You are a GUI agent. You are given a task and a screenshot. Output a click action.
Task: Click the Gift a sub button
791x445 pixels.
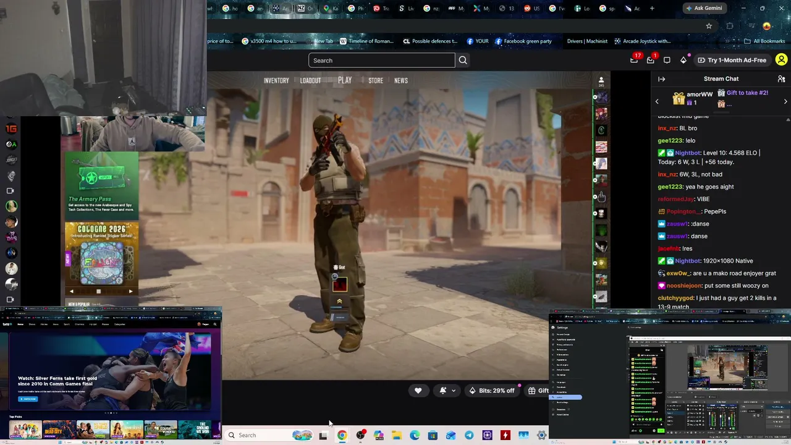tap(536, 391)
